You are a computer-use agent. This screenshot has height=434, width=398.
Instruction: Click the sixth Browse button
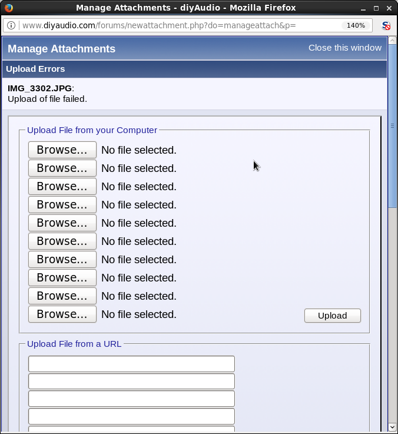pos(62,241)
